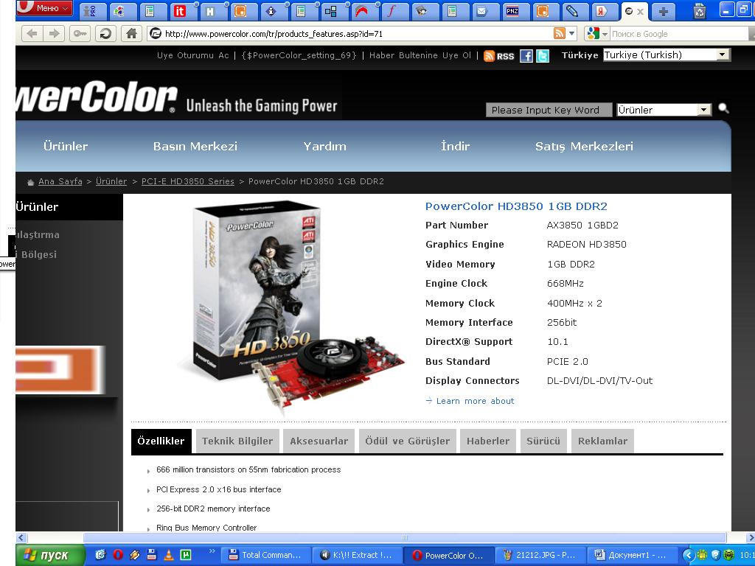Select the Teknik Bilgiler tab
The height and width of the screenshot is (566, 755).
coord(237,441)
